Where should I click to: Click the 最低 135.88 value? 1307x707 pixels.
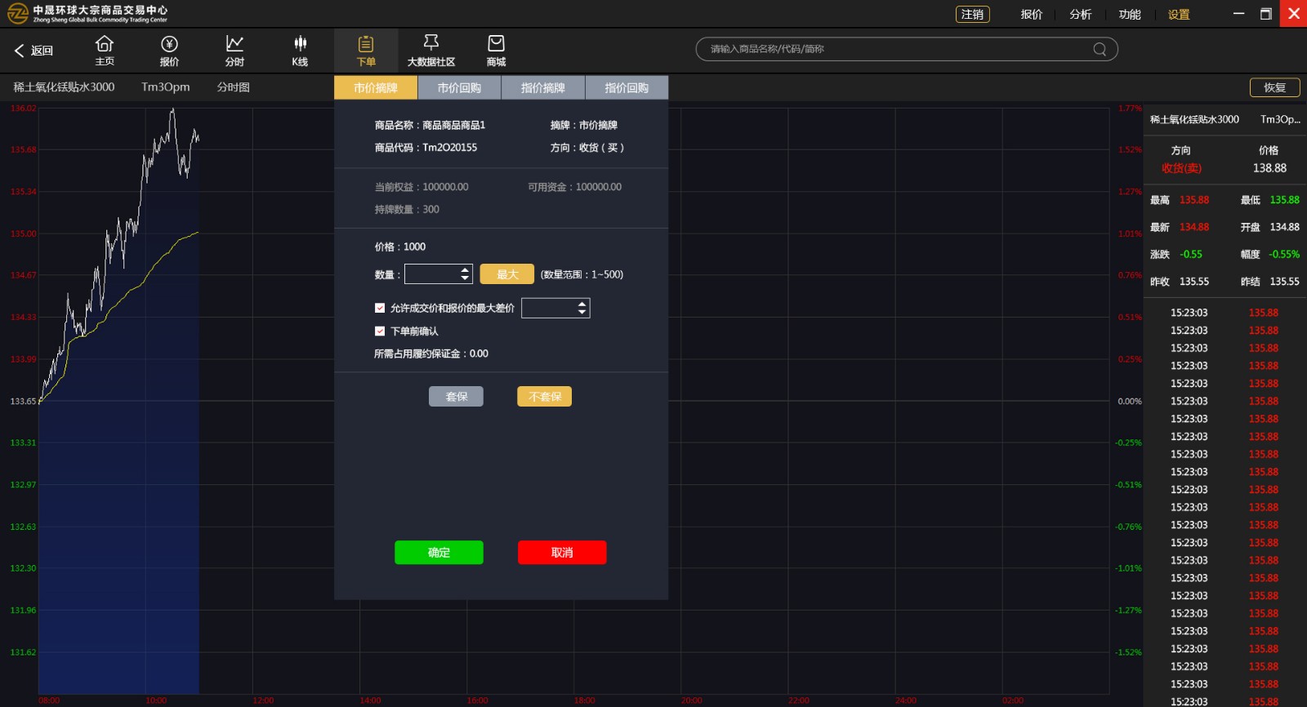1284,200
